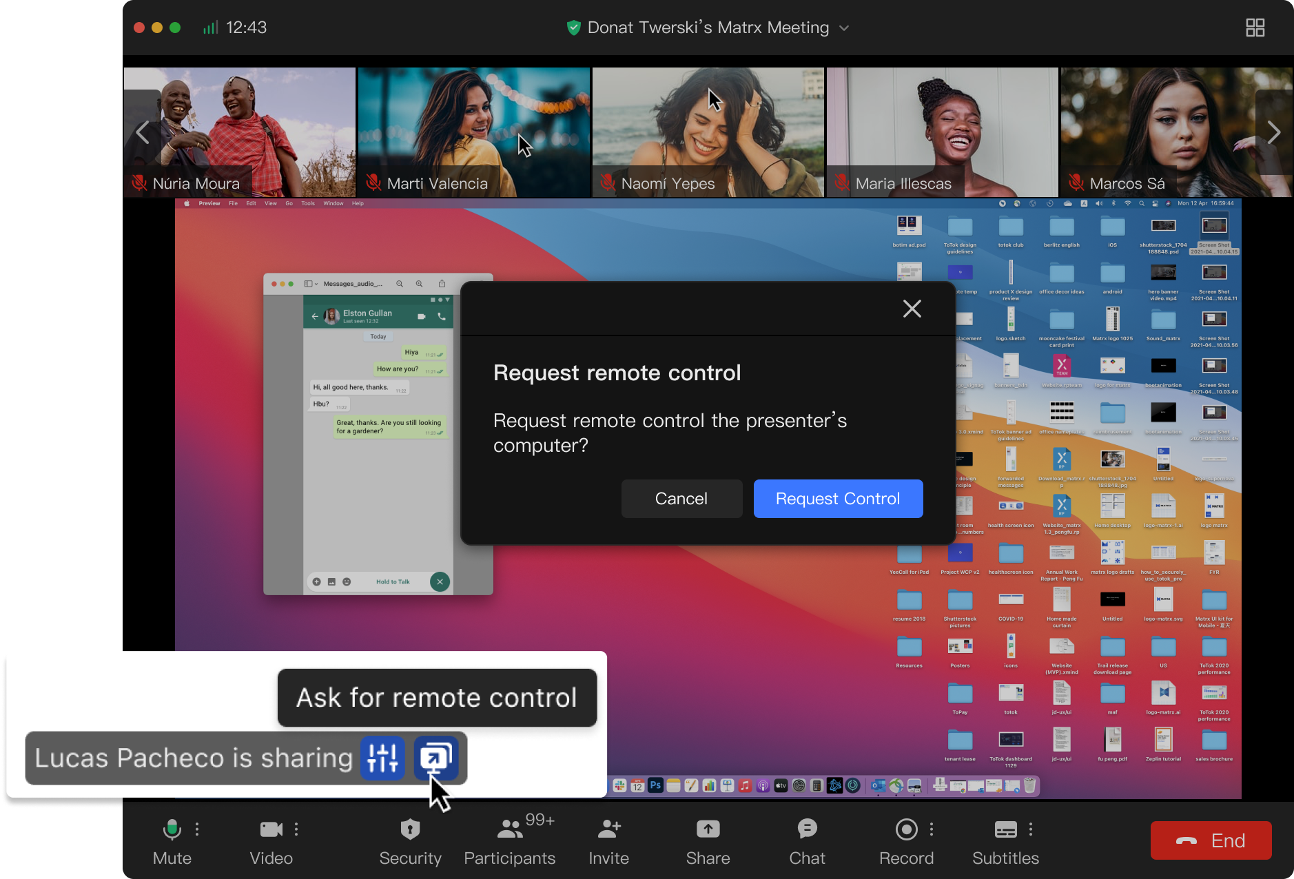Expand the meeting title dropdown

[x=844, y=28]
